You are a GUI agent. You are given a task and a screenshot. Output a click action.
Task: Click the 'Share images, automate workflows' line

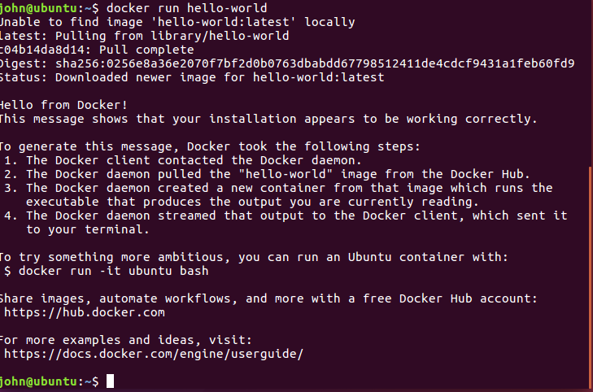coord(268,298)
